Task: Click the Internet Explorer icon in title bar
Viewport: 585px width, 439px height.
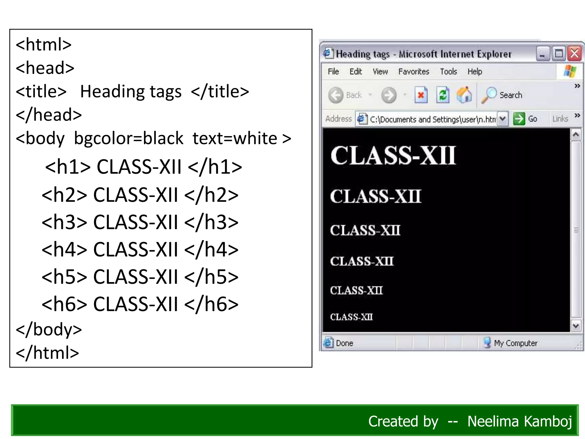Action: [x=328, y=53]
